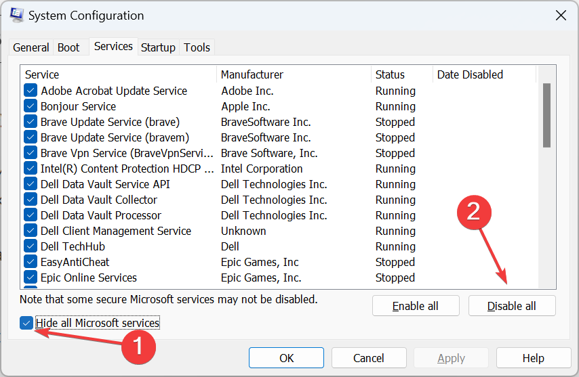579x377 pixels.
Task: Close the System Configuration window
Action: pyautogui.click(x=561, y=16)
